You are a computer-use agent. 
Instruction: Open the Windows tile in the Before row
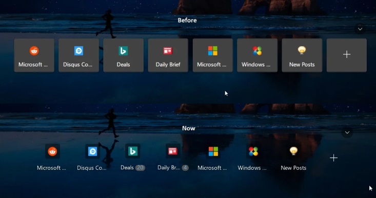[x=258, y=55]
